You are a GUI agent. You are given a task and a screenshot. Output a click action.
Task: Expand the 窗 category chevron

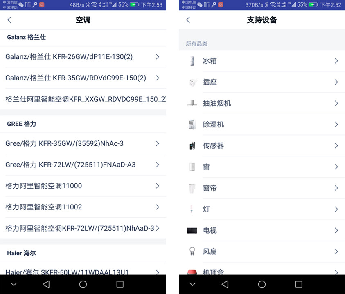[336, 167]
